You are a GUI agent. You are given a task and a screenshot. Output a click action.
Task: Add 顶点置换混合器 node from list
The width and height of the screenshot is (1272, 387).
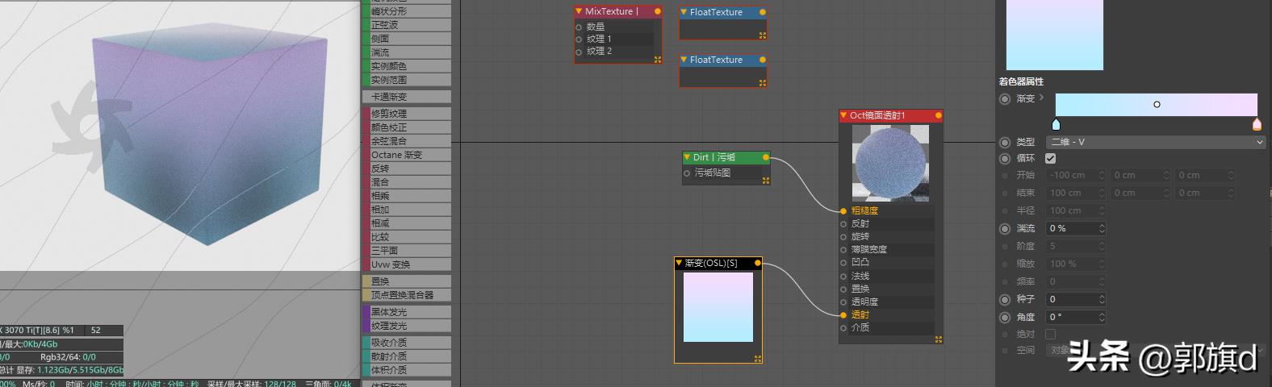click(408, 295)
